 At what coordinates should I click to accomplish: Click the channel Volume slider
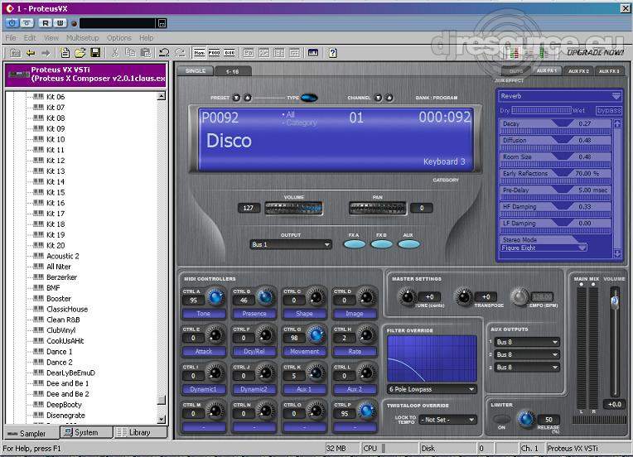tap(293, 208)
